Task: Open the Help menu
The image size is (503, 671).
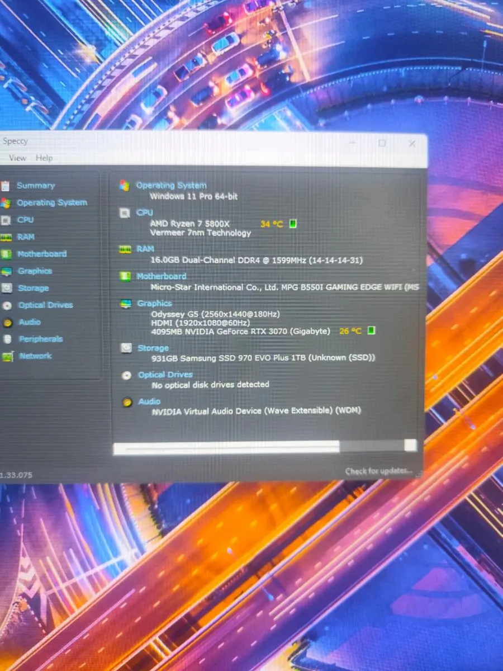Action: [x=44, y=158]
